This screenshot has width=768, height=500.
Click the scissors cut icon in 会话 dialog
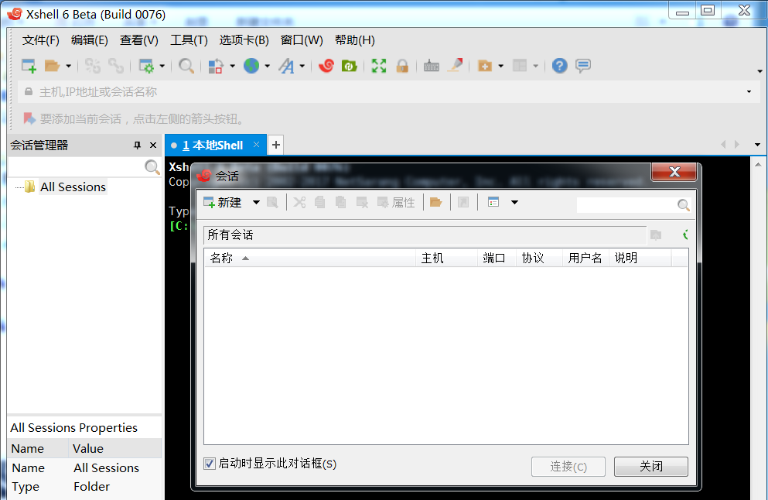[300, 203]
